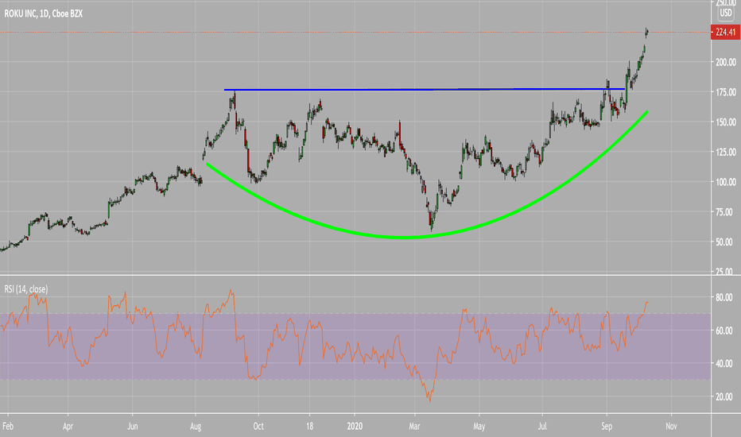Click the 150.00 price axis label
Image resolution: width=741 pixels, height=437 pixels.
coord(725,122)
